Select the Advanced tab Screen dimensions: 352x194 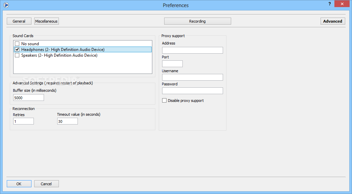coord(333,21)
